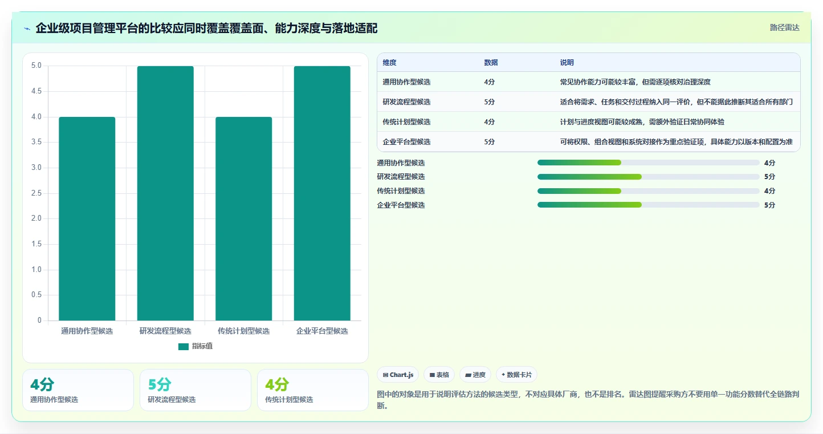This screenshot has width=823, height=434.
Task: Click the 2.5 tick on the y-axis
Action: (36, 193)
